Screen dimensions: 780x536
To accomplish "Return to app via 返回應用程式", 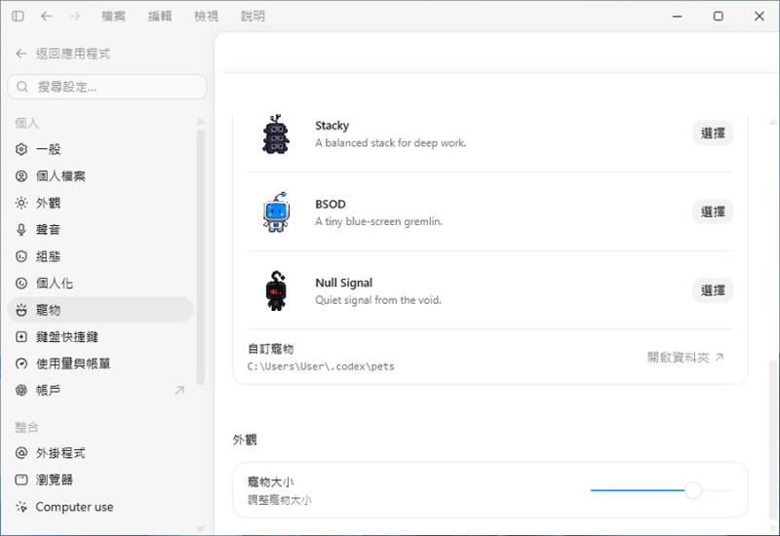I will [63, 54].
